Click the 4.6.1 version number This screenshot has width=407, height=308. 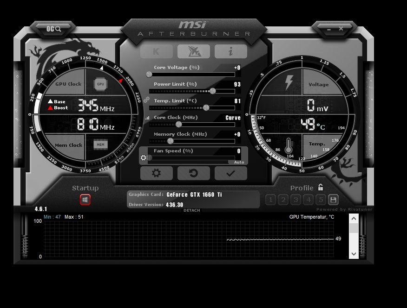tap(41, 209)
